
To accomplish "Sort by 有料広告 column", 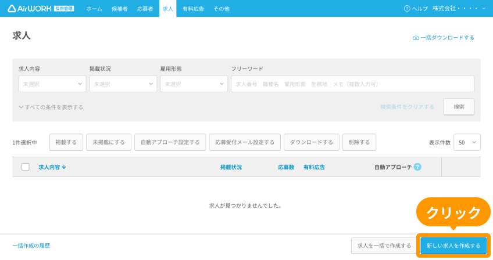I will [x=314, y=167].
